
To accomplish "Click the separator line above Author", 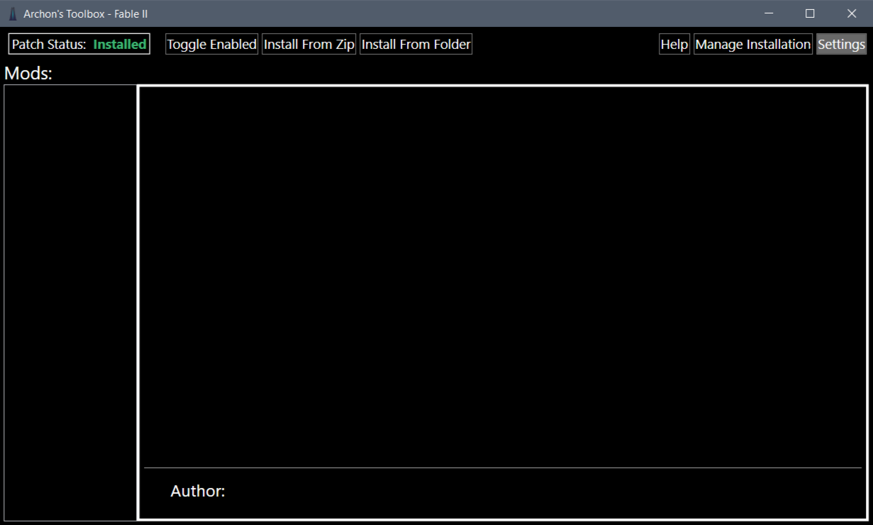I will tap(502, 468).
